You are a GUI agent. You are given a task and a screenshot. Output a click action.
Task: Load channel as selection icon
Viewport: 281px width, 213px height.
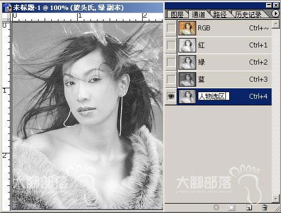coord(217,207)
